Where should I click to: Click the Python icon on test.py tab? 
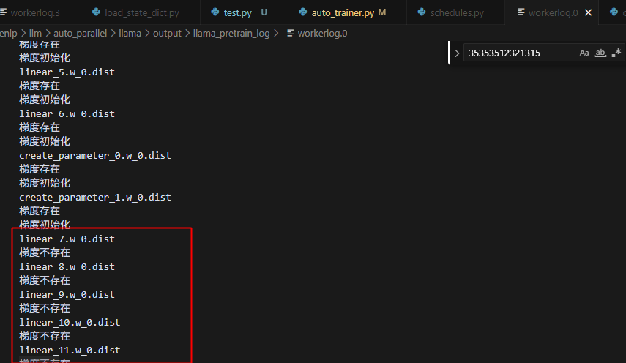(215, 12)
